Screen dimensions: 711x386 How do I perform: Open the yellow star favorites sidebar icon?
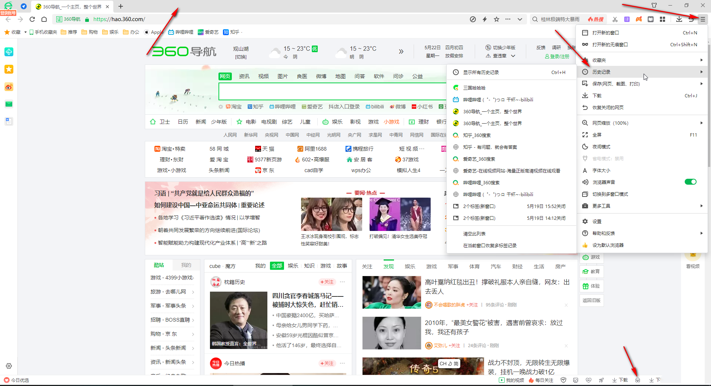point(9,69)
